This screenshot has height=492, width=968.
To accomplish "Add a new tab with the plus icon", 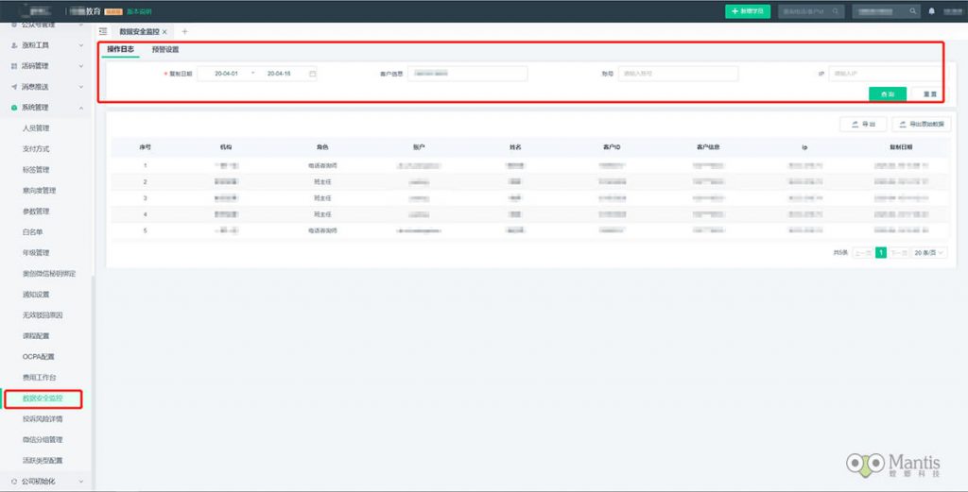I will coord(184,31).
